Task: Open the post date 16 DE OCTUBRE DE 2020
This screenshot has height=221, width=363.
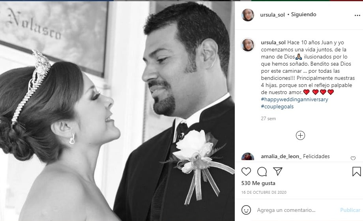Action: 264,192
